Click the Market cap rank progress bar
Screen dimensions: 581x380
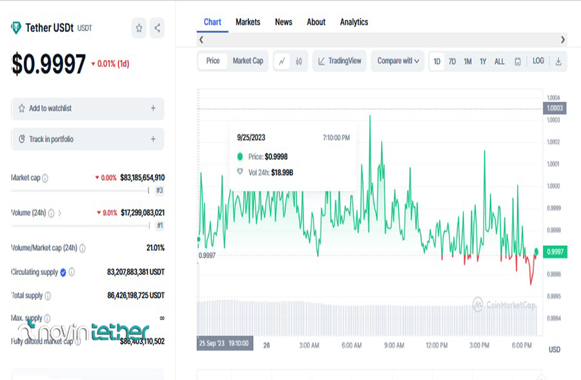pos(80,191)
